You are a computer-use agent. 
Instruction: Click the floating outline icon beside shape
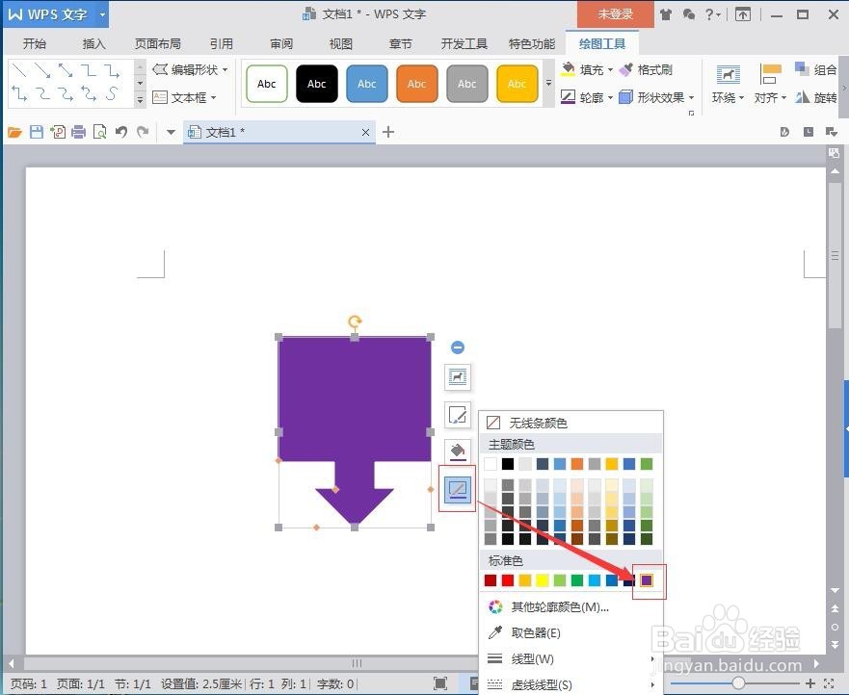458,489
